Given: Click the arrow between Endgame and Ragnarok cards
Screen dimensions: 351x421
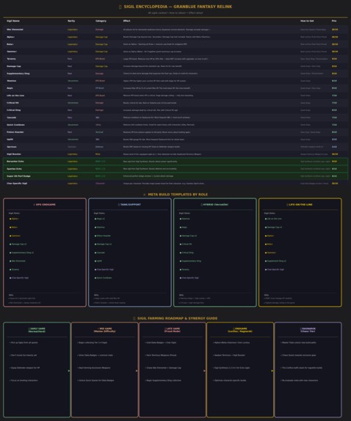Looking at the screenshot, I should [x=272, y=371].
